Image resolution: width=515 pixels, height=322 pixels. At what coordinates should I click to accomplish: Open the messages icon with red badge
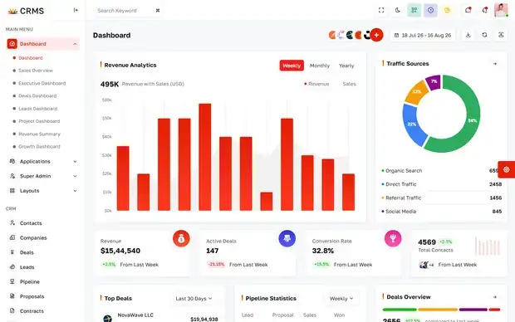pyautogui.click(x=468, y=10)
